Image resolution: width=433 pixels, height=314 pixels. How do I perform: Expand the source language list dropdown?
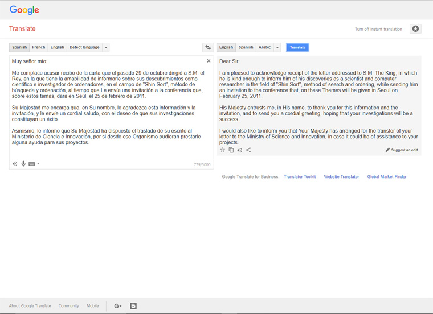[x=106, y=47]
